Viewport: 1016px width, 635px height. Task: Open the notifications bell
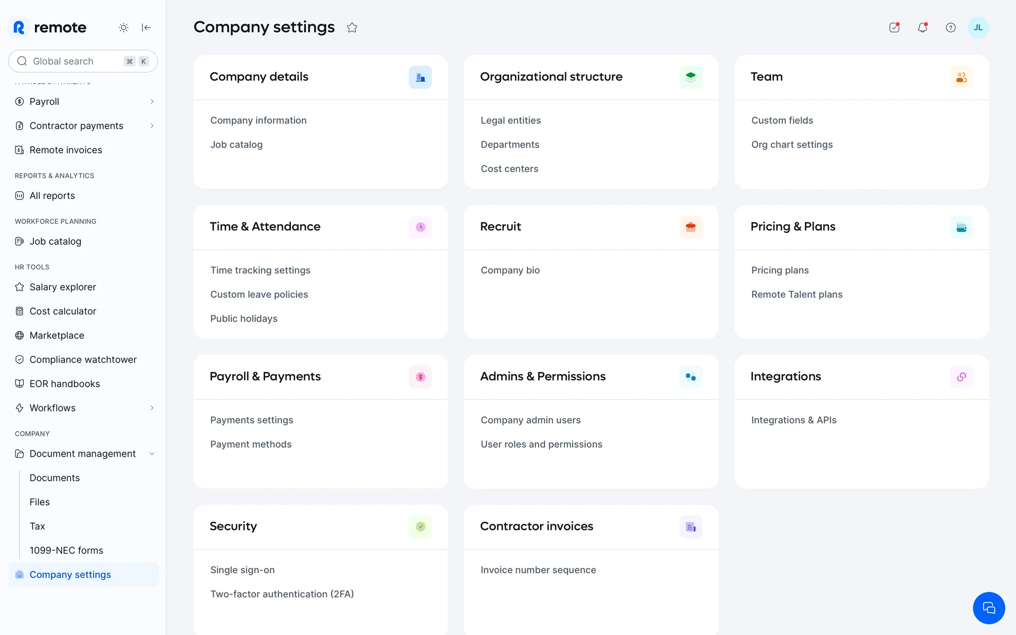[922, 28]
